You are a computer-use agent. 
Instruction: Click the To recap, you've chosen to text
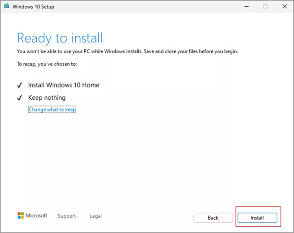coord(47,64)
